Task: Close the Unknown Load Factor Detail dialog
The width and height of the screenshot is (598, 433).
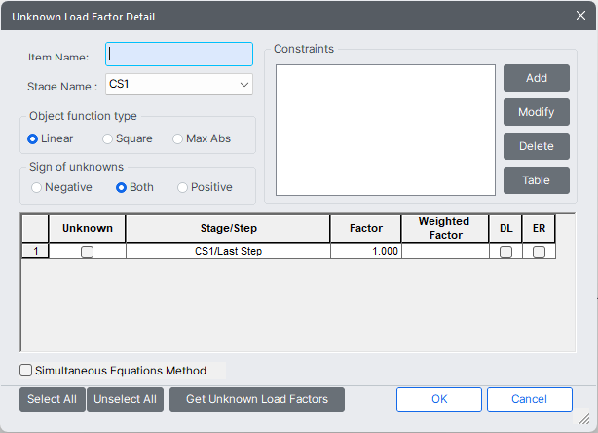Action: 580,16
